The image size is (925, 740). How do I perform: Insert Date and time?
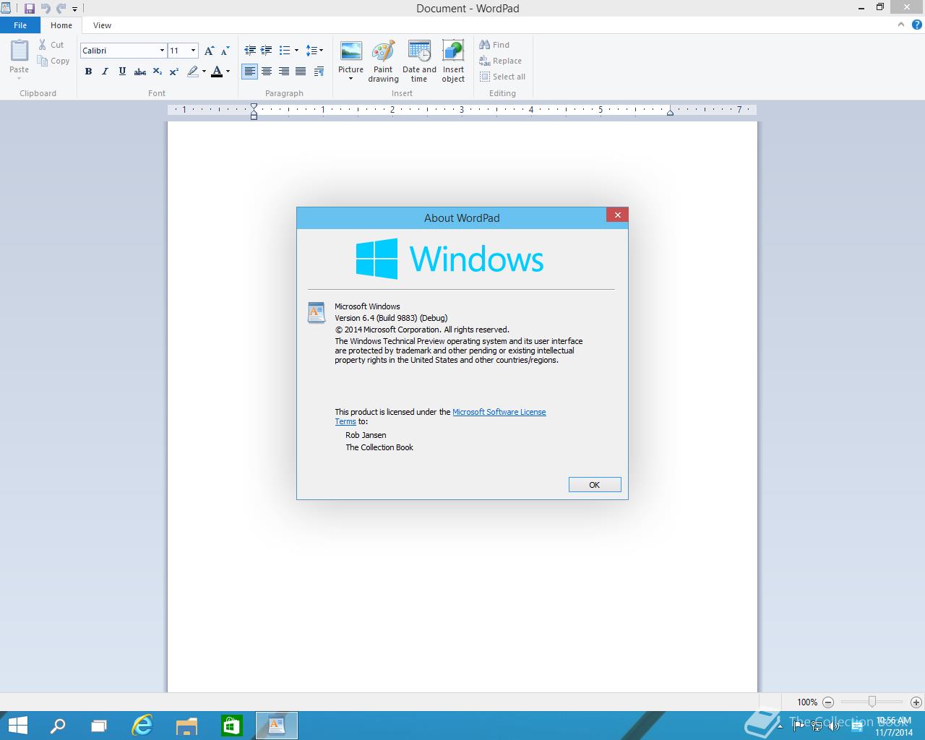click(x=419, y=62)
